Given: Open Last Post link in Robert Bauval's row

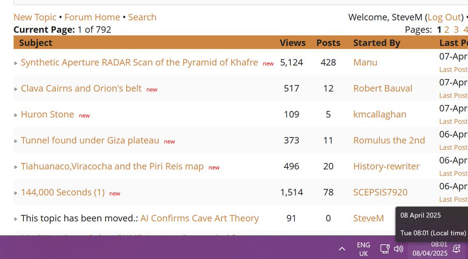Looking at the screenshot, I should click(x=453, y=95).
